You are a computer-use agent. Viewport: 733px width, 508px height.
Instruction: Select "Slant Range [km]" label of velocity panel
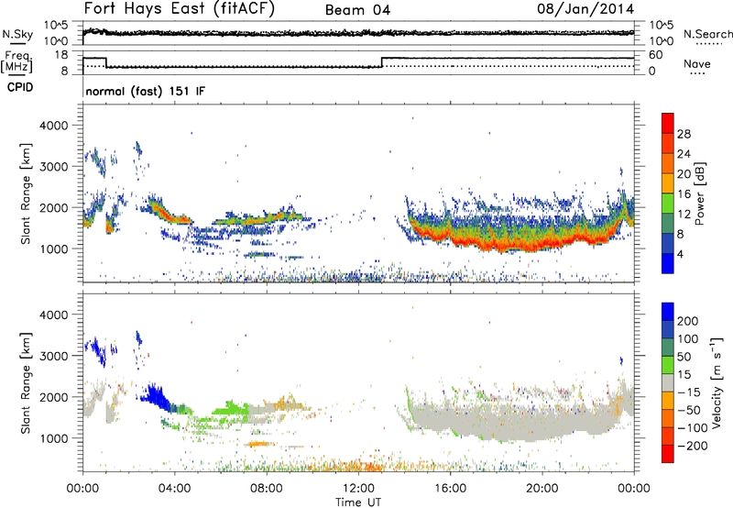[26, 382]
